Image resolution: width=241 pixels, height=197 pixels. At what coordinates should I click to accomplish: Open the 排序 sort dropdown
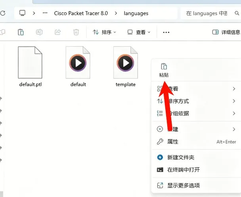pyautogui.click(x=104, y=32)
